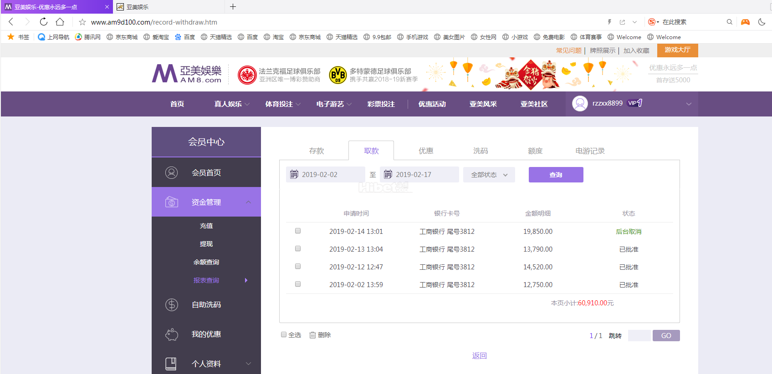Open the end date calendar icon

click(388, 175)
